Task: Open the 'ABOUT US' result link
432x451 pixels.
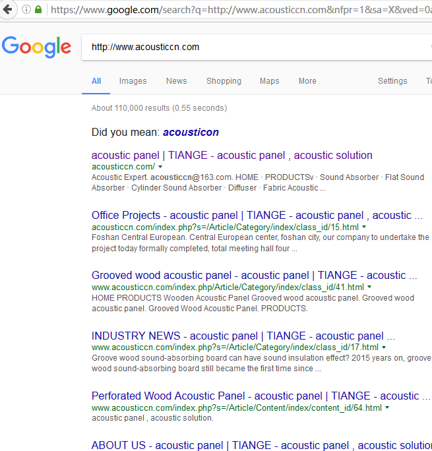Action: coord(262,445)
